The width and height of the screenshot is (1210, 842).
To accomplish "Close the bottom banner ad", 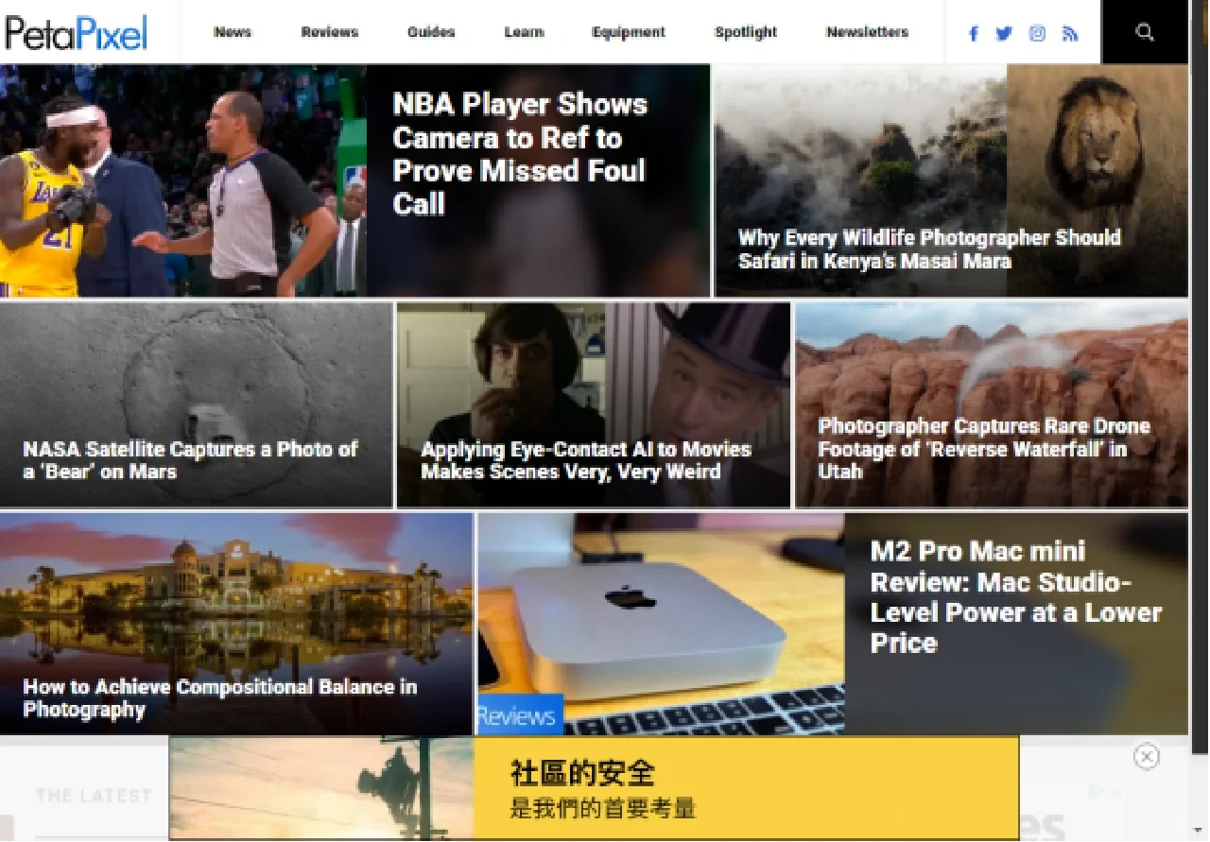I will coord(1147,756).
